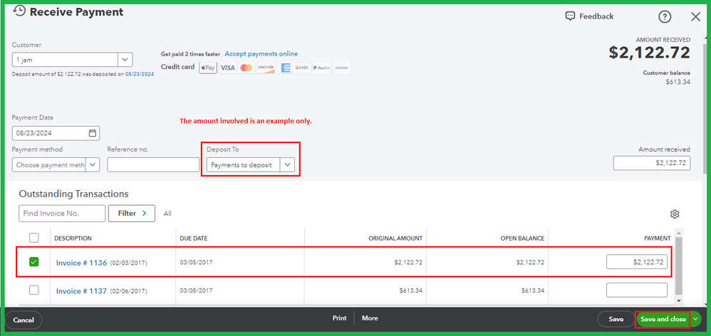
Task: Click the BANK payment icon
Action: 301,68
